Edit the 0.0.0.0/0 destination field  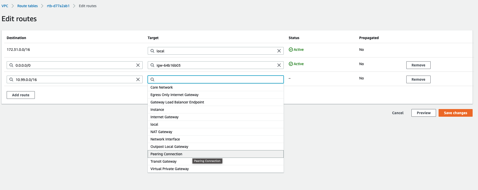[x=75, y=65]
